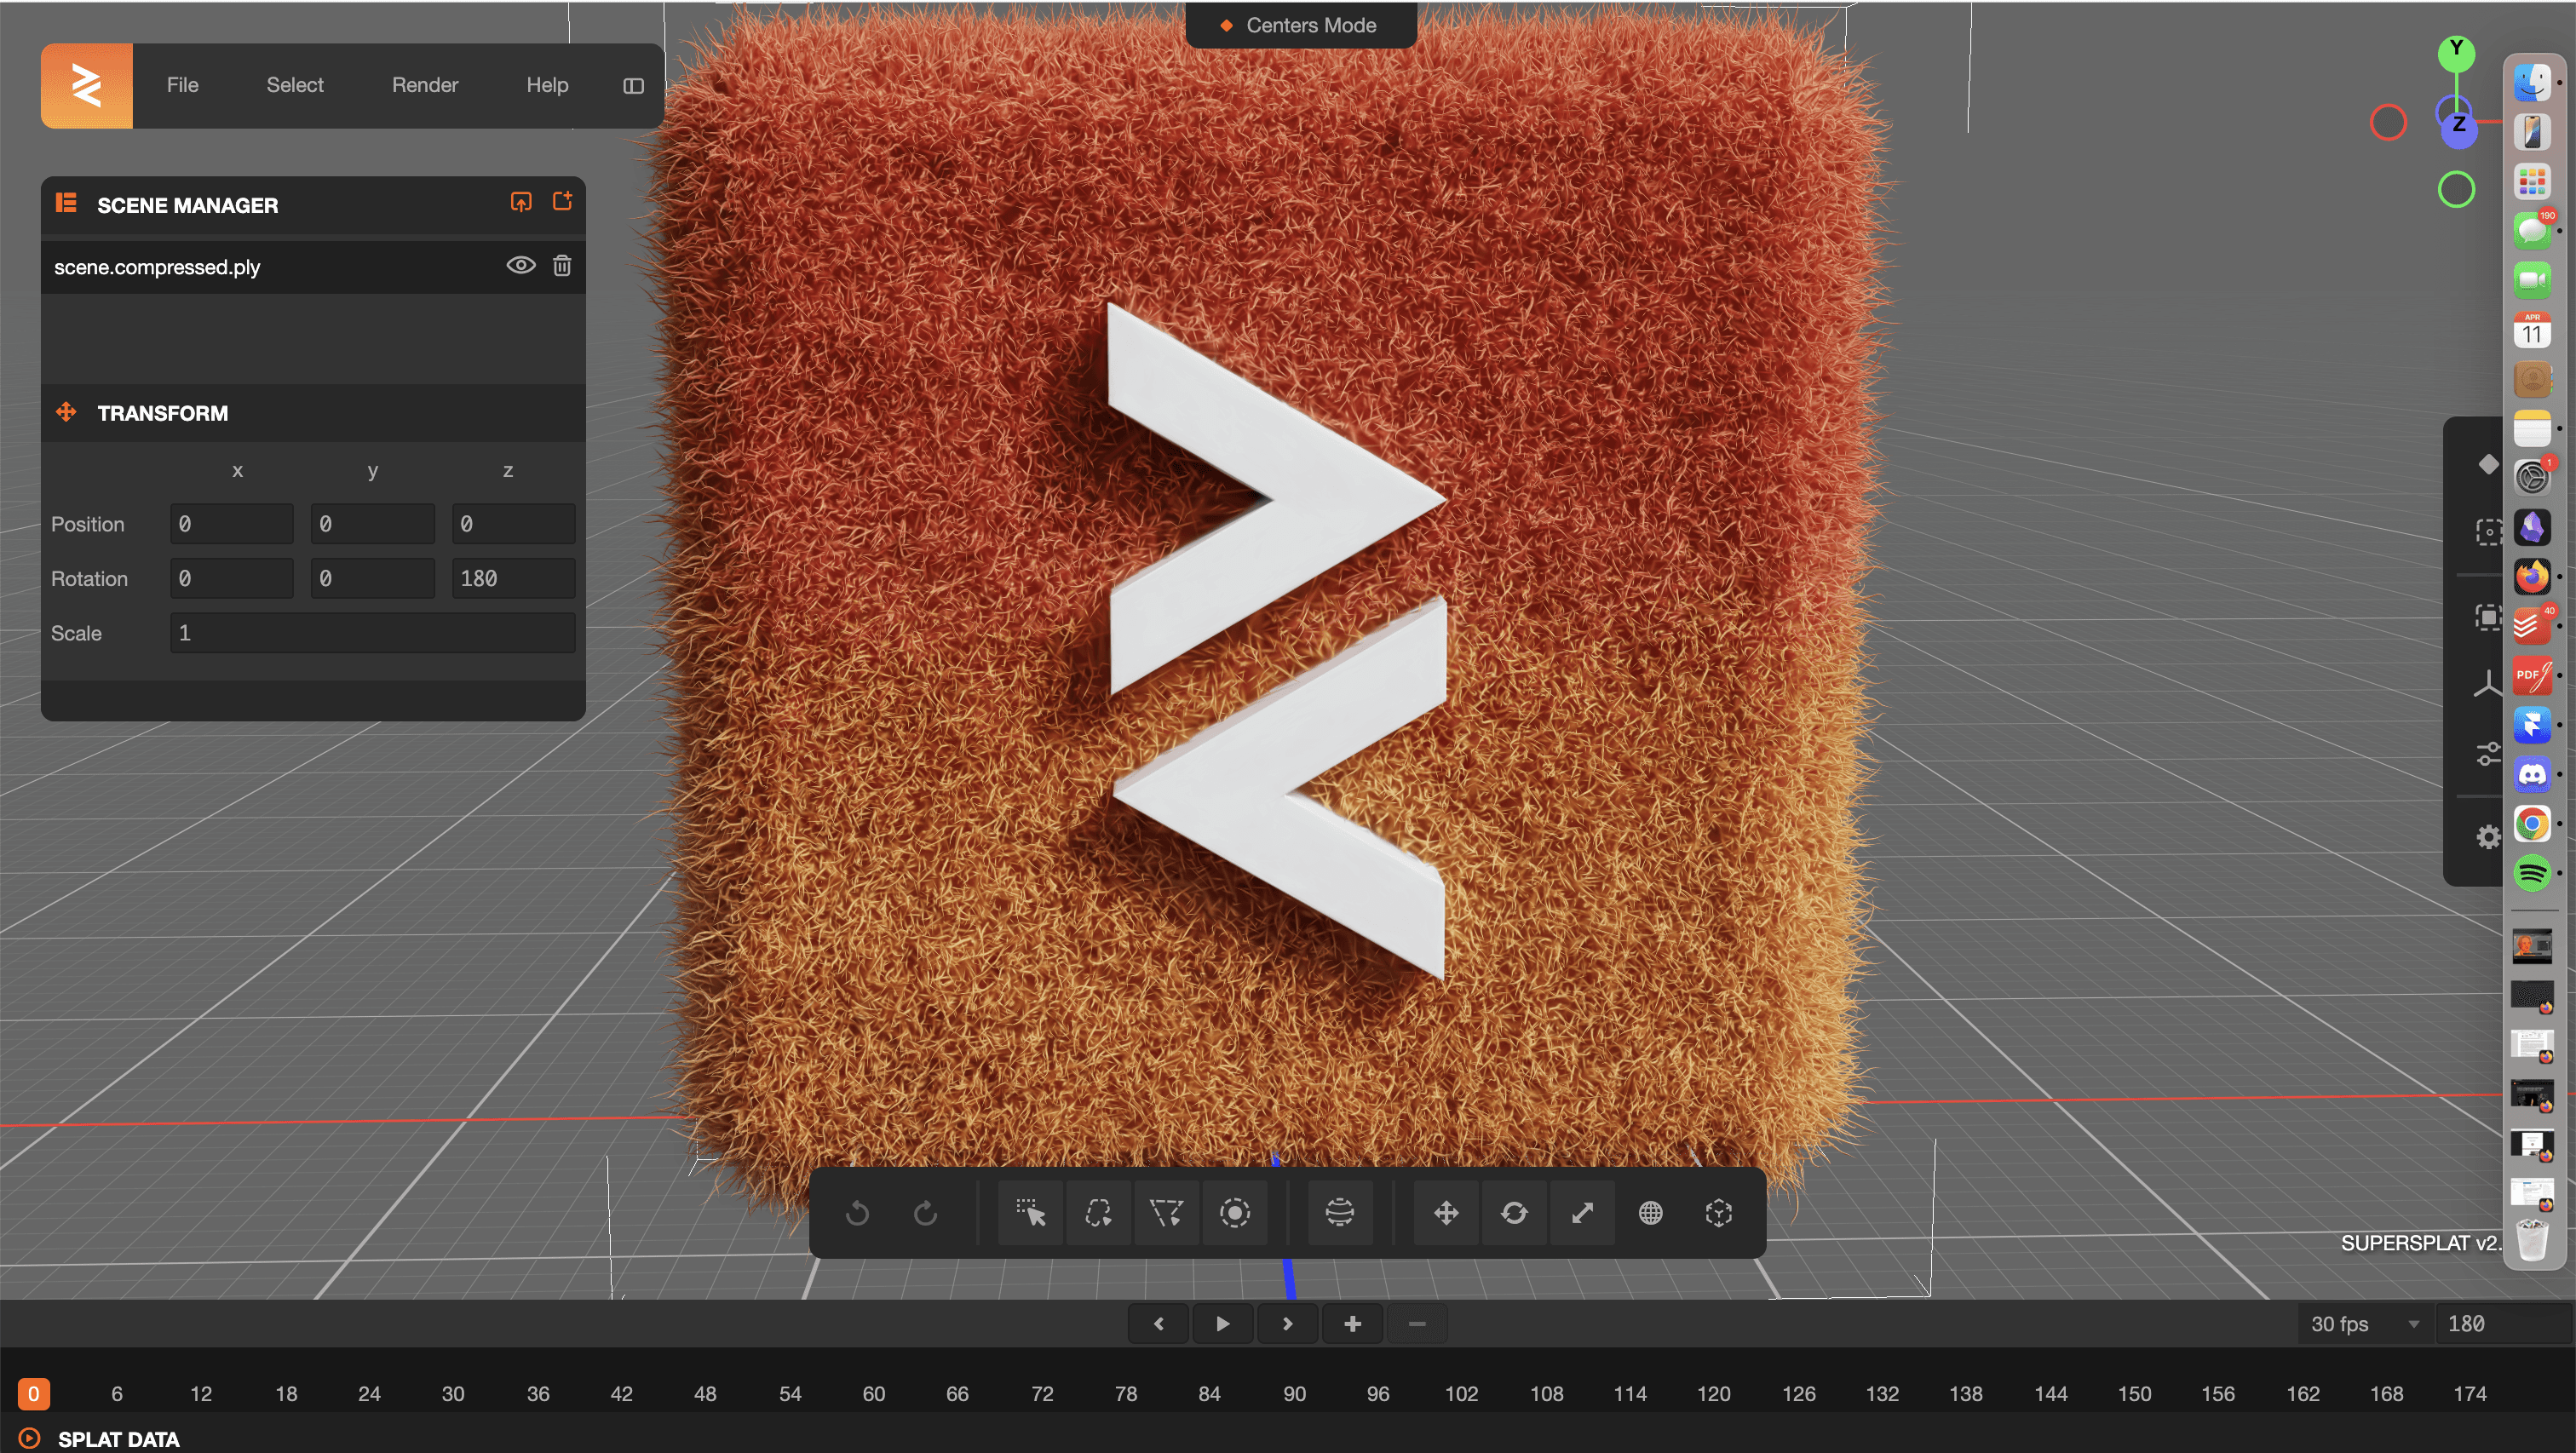Select the brush selection tool
This screenshot has height=1453, width=2576.
pyautogui.click(x=1235, y=1213)
